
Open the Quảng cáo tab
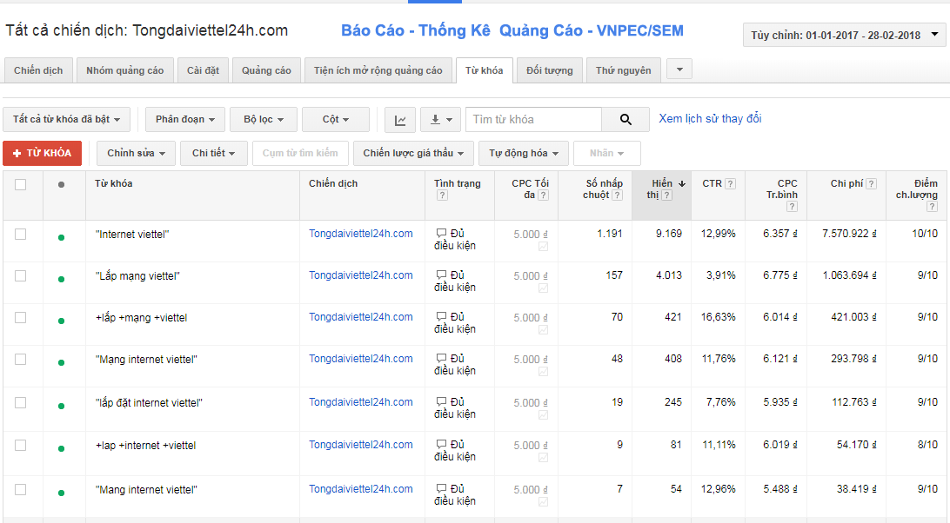[x=266, y=70]
